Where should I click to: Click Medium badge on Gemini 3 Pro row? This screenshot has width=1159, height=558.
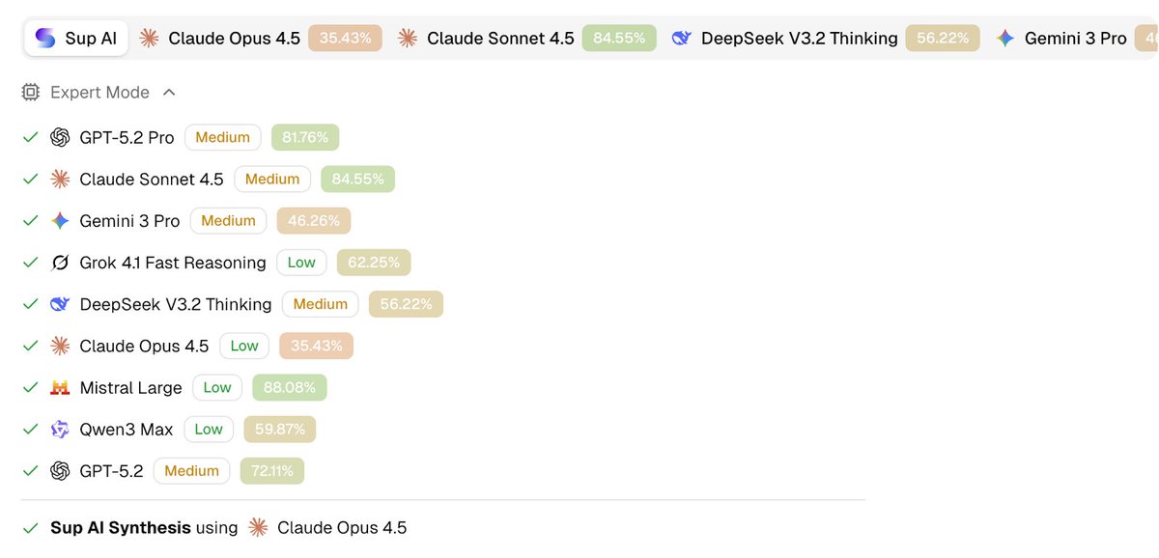[x=229, y=220]
